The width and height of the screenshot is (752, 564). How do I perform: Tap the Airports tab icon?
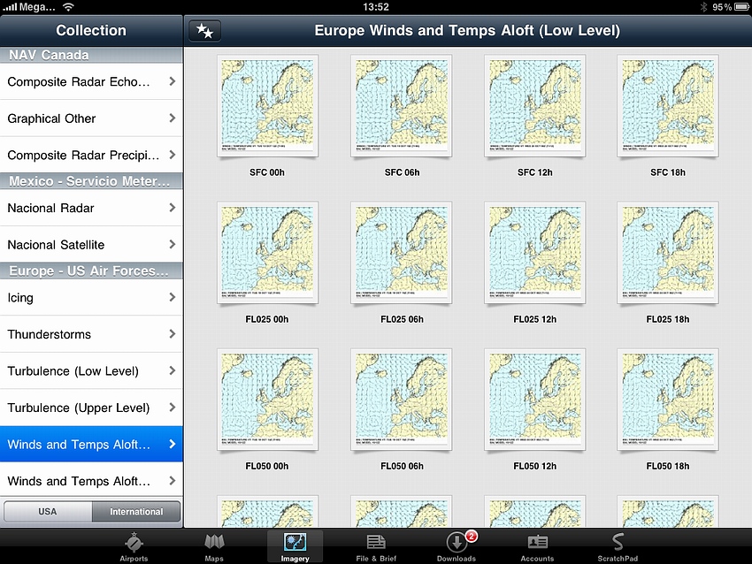(134, 543)
